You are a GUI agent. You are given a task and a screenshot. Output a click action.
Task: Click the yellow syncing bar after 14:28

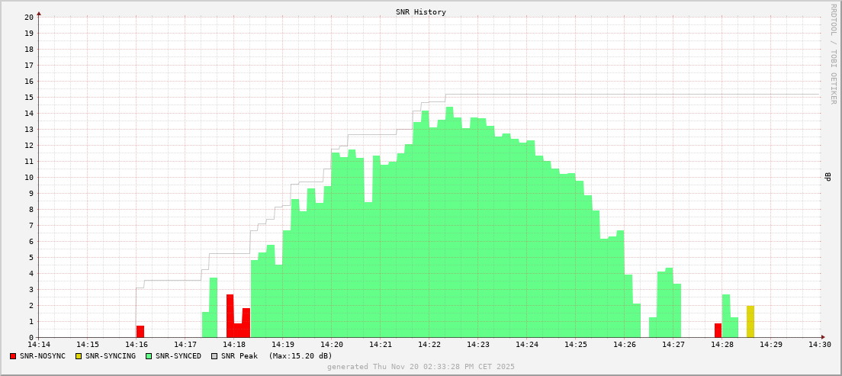coord(750,322)
